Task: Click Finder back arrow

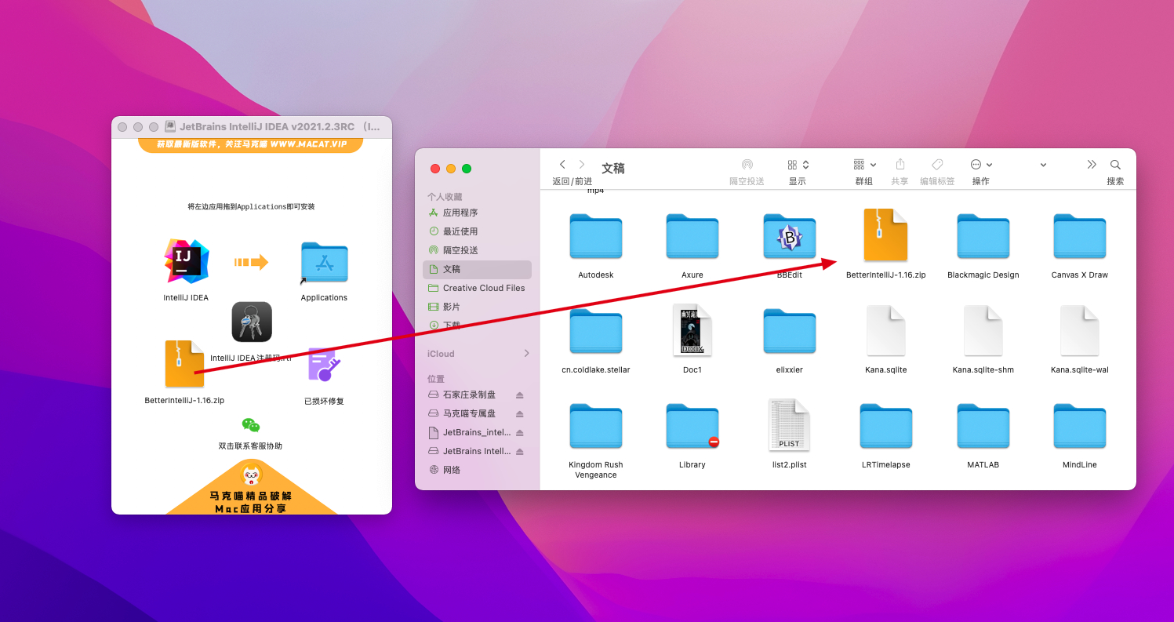Action: click(562, 165)
